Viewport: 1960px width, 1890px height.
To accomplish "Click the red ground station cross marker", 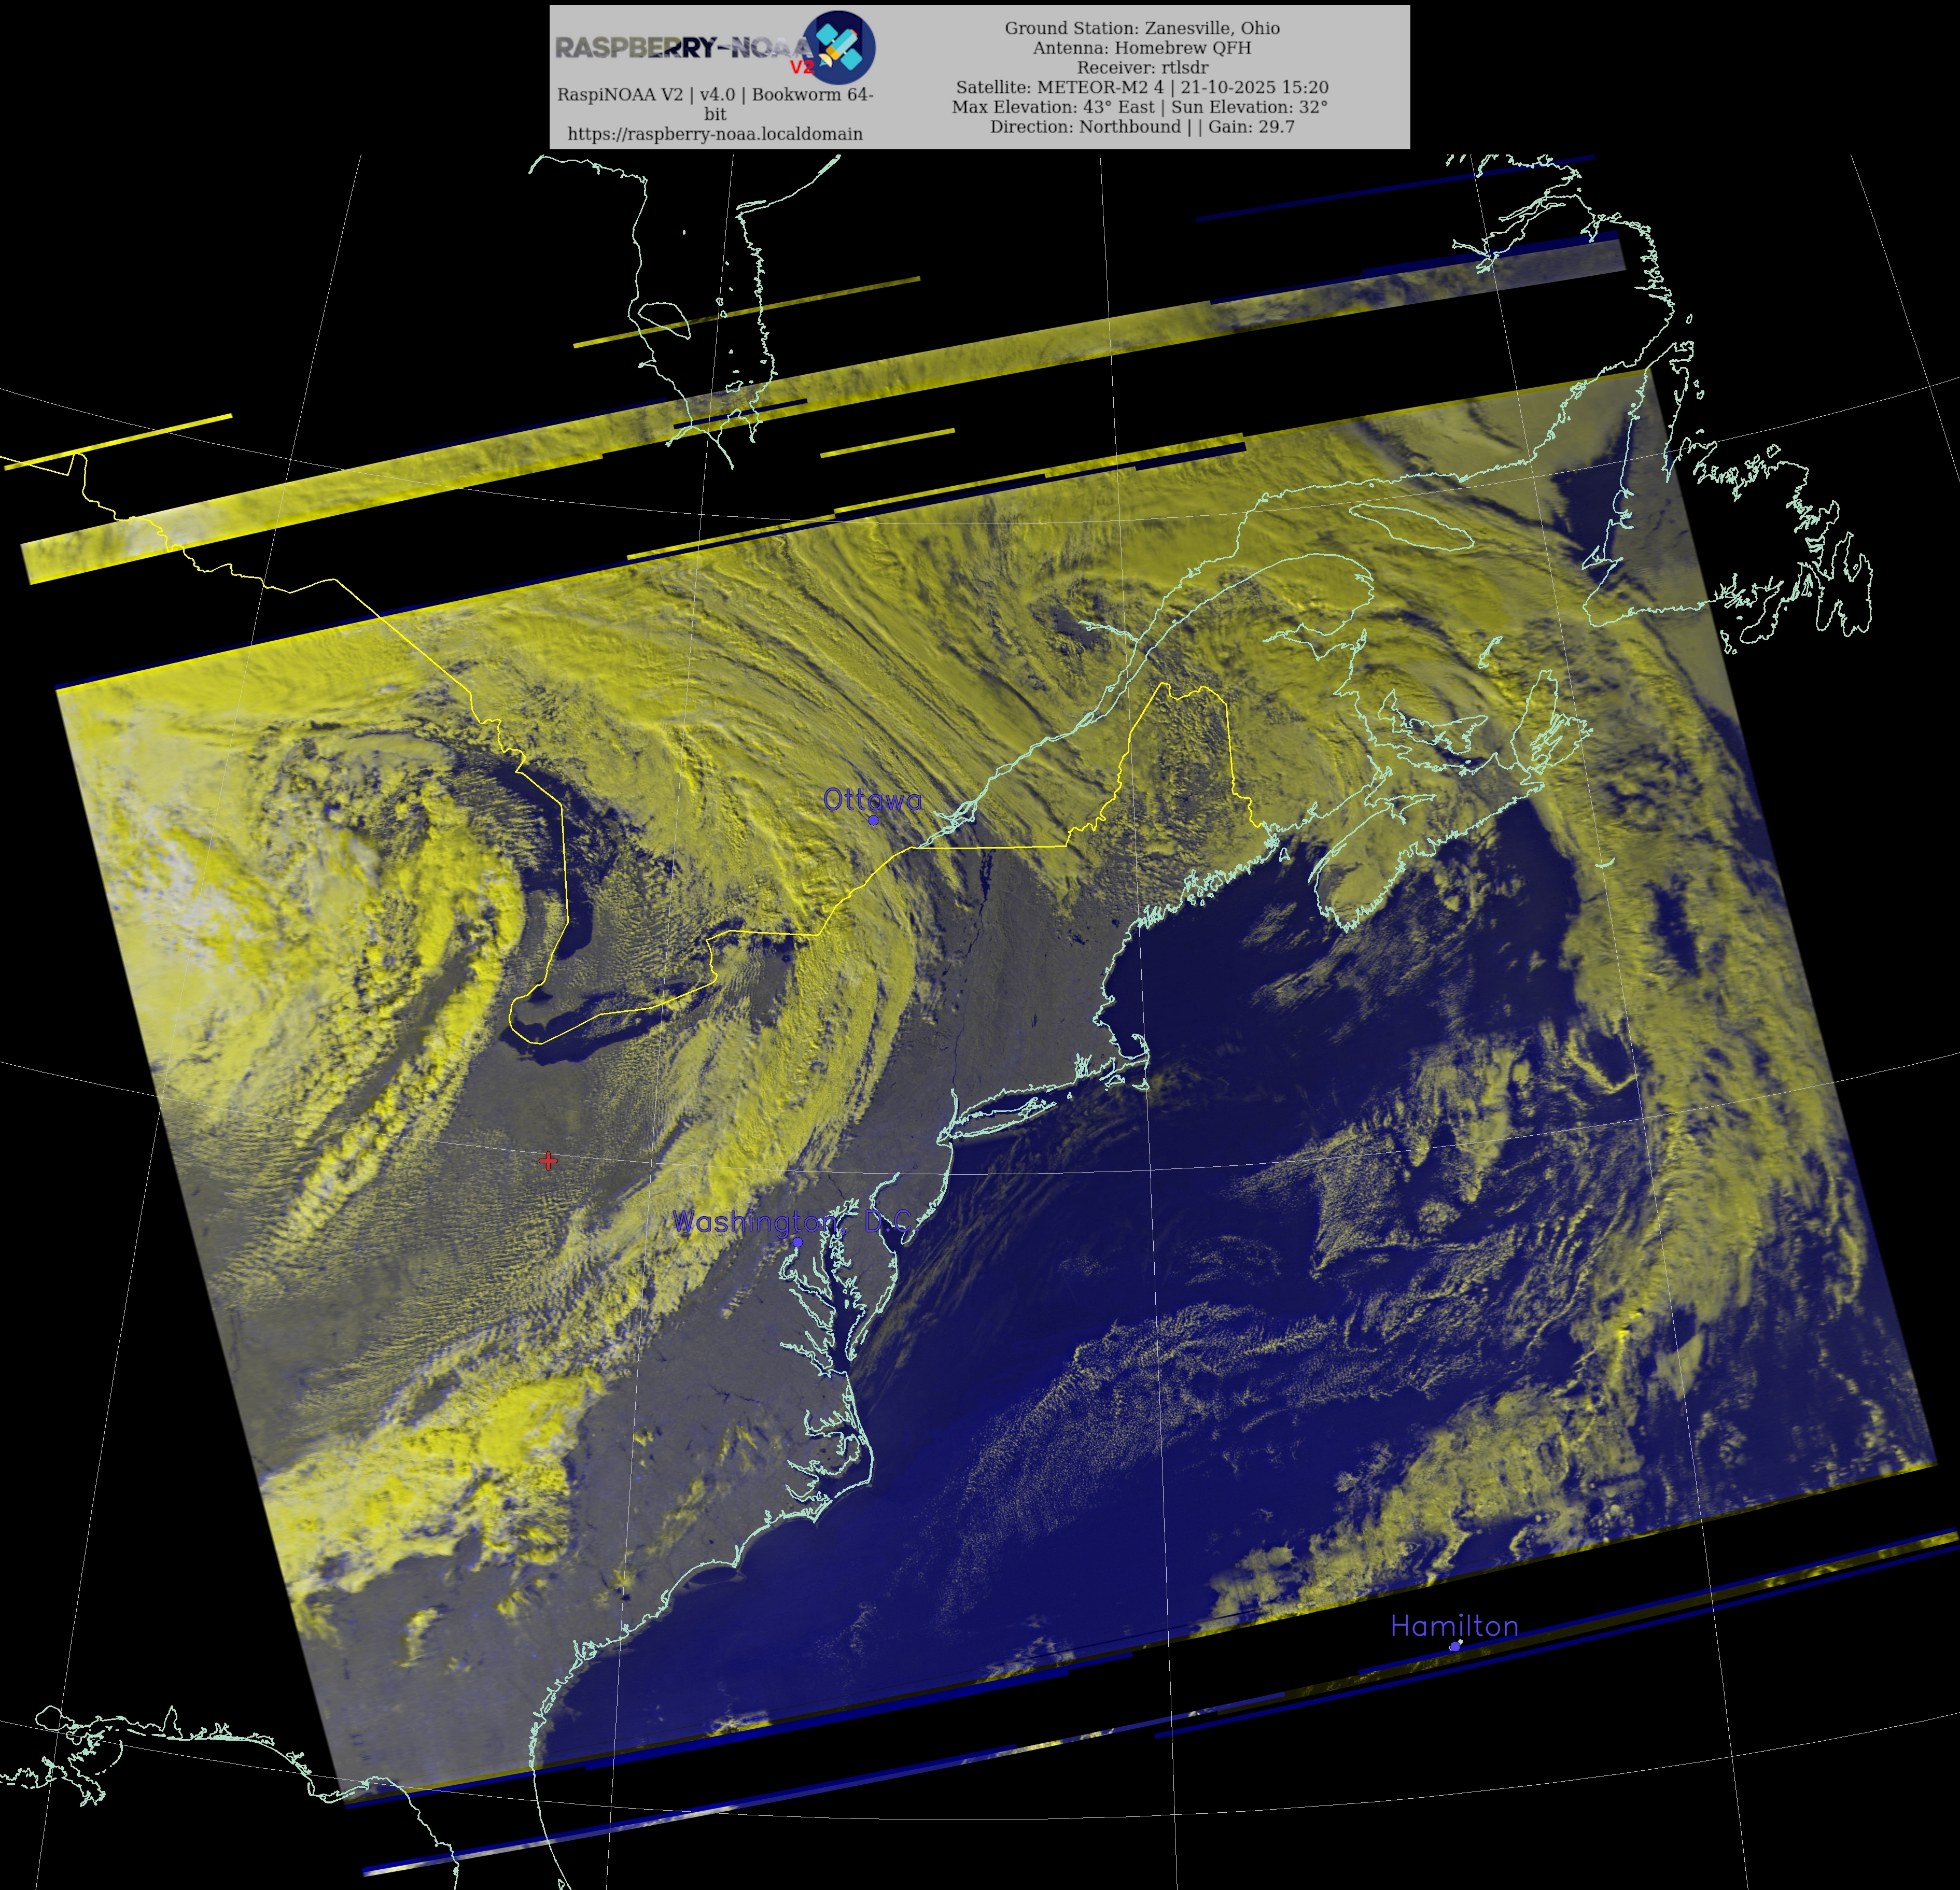I will (548, 1161).
